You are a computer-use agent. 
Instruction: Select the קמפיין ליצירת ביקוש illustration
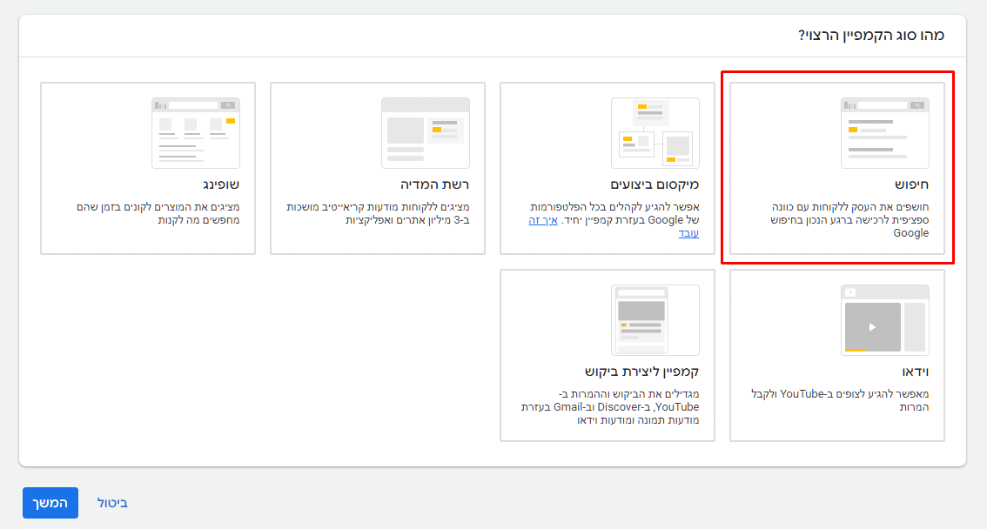click(655, 319)
